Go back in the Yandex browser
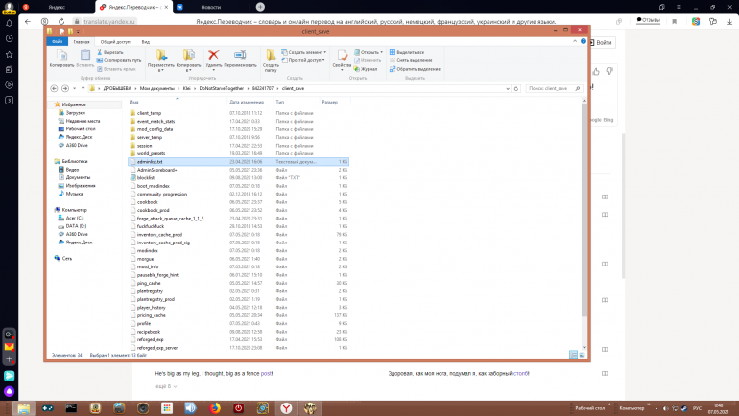Screen dimensions: 739x416 coord(28,21)
